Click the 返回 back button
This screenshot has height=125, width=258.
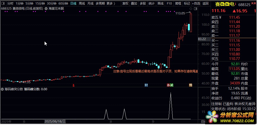click(205, 3)
